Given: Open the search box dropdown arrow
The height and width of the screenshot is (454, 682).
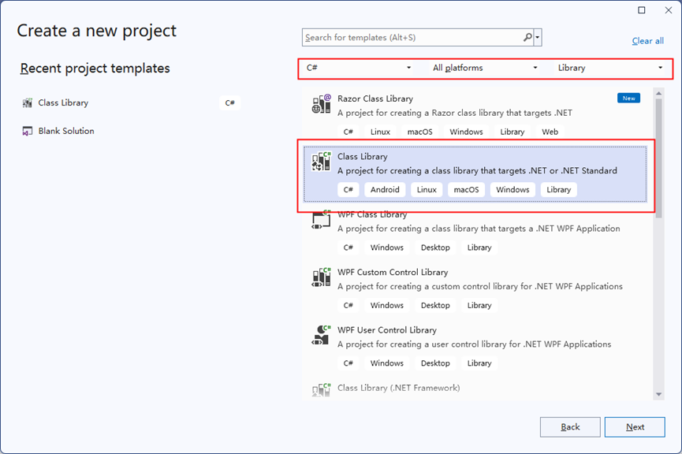Looking at the screenshot, I should tap(538, 37).
